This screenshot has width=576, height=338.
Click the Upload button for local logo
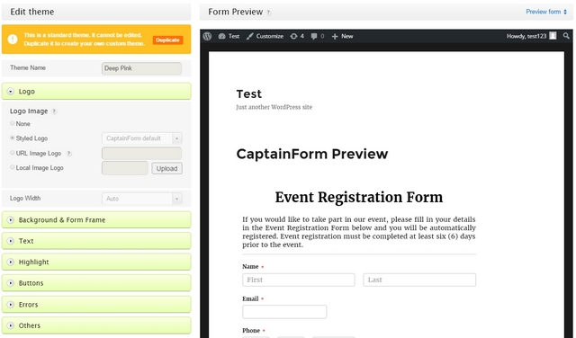click(x=166, y=168)
